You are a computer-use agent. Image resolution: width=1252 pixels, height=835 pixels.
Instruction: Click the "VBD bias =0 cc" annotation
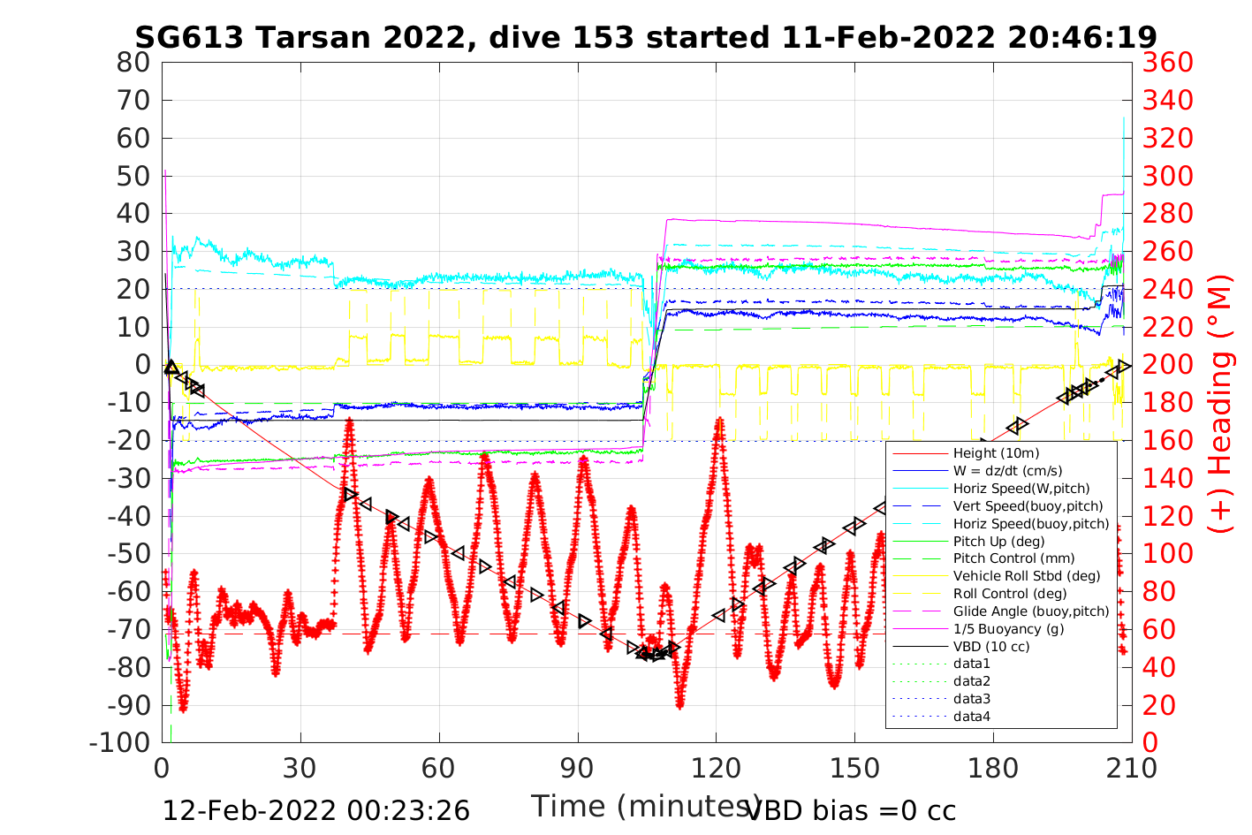pos(851,811)
